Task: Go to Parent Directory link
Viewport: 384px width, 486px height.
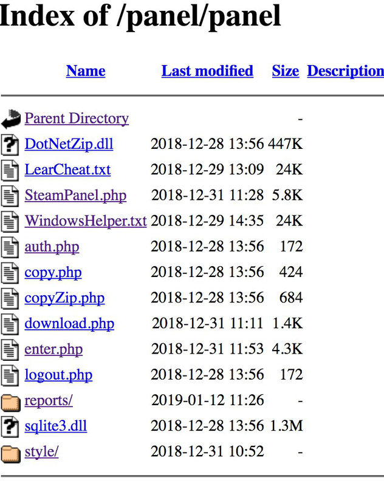Action: [x=77, y=118]
